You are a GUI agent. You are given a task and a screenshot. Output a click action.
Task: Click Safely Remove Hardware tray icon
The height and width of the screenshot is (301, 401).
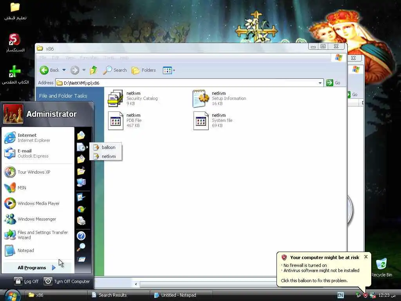tap(358, 295)
